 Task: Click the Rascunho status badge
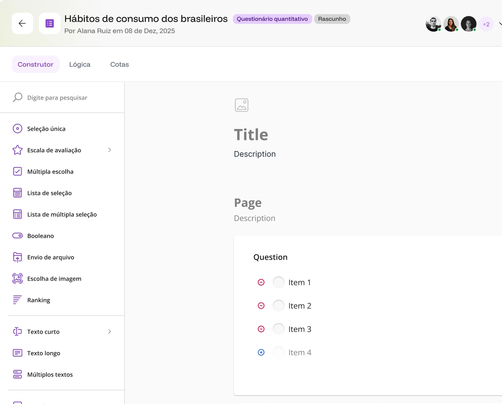[x=332, y=19]
